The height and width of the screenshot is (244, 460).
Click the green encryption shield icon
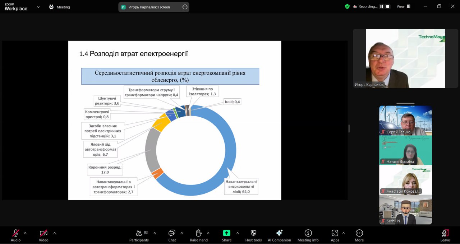[347, 6]
